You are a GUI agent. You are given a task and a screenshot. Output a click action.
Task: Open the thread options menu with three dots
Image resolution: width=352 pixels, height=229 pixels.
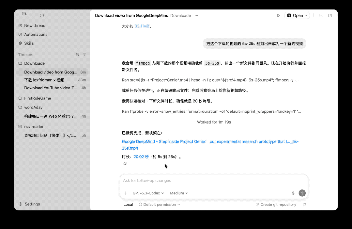tap(196, 15)
